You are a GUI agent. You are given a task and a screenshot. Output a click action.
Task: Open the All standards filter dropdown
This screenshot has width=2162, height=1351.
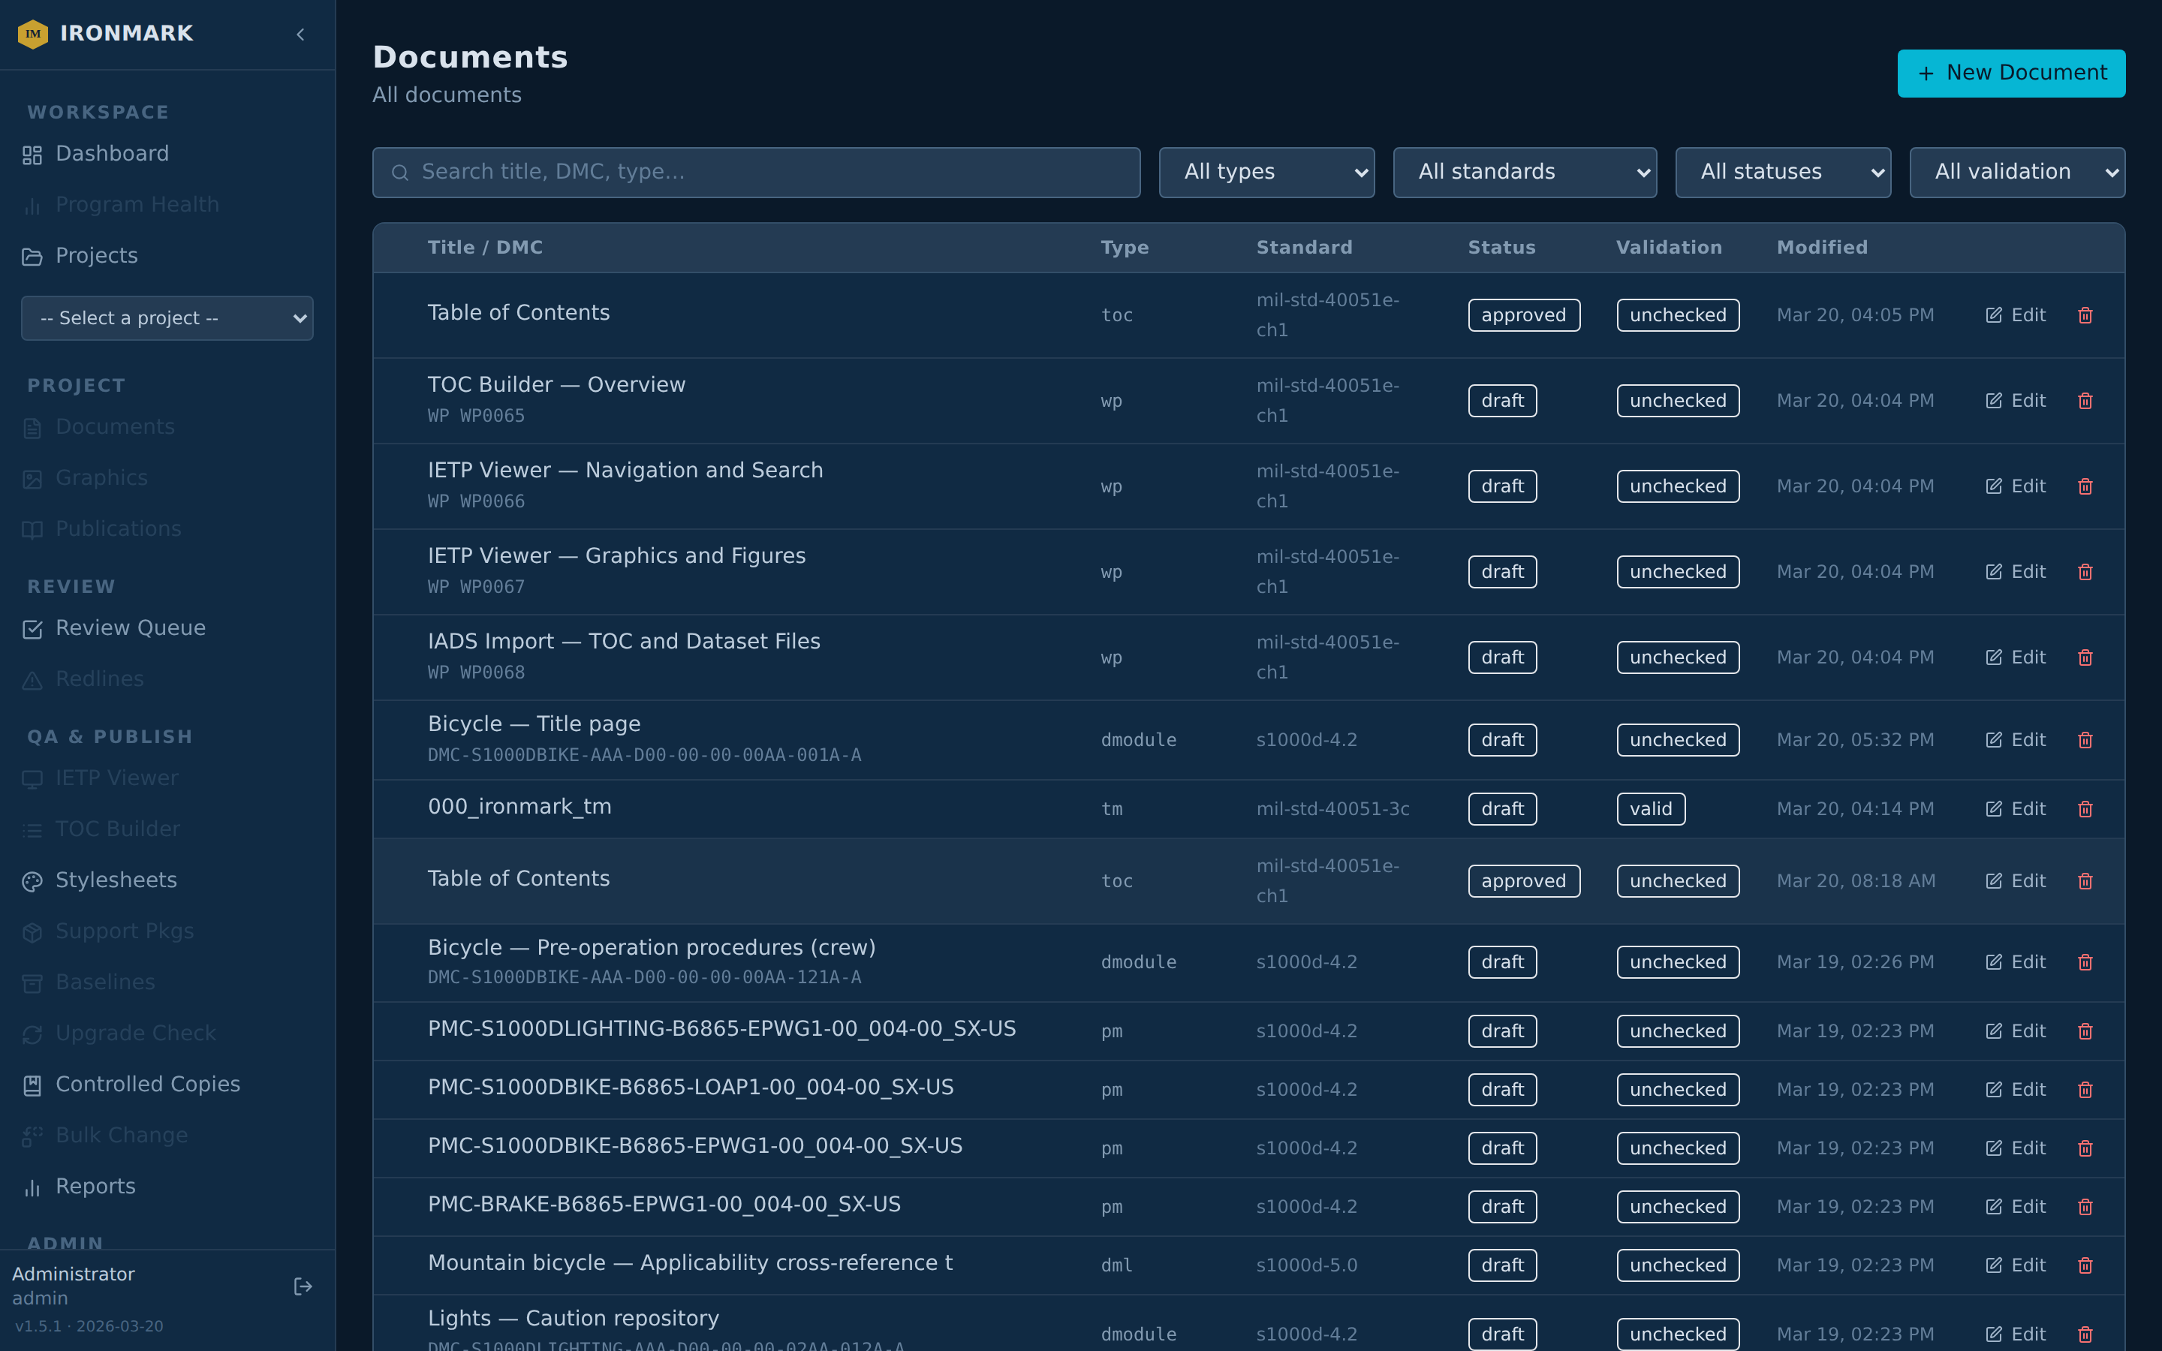1525,173
